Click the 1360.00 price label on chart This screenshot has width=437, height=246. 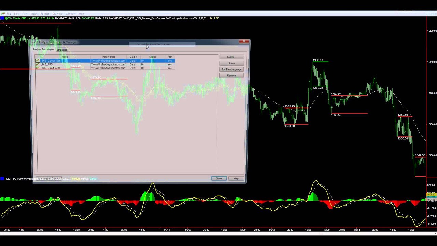[x=290, y=126]
